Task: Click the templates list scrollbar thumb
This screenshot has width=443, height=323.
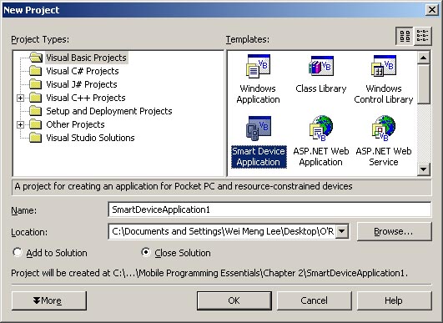Action: coord(423,84)
